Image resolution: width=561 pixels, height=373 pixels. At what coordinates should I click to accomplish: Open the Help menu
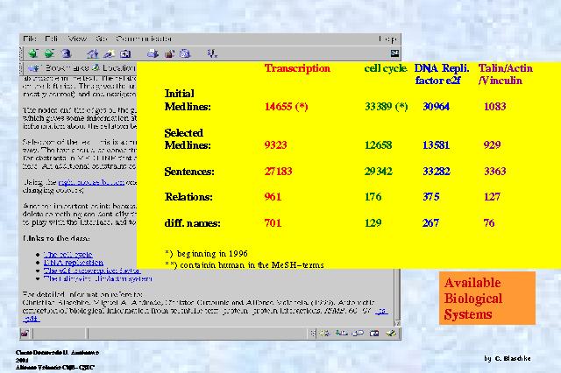click(x=387, y=39)
